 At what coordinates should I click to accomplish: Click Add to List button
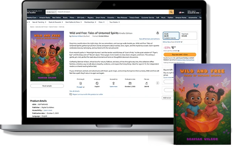click(x=168, y=98)
